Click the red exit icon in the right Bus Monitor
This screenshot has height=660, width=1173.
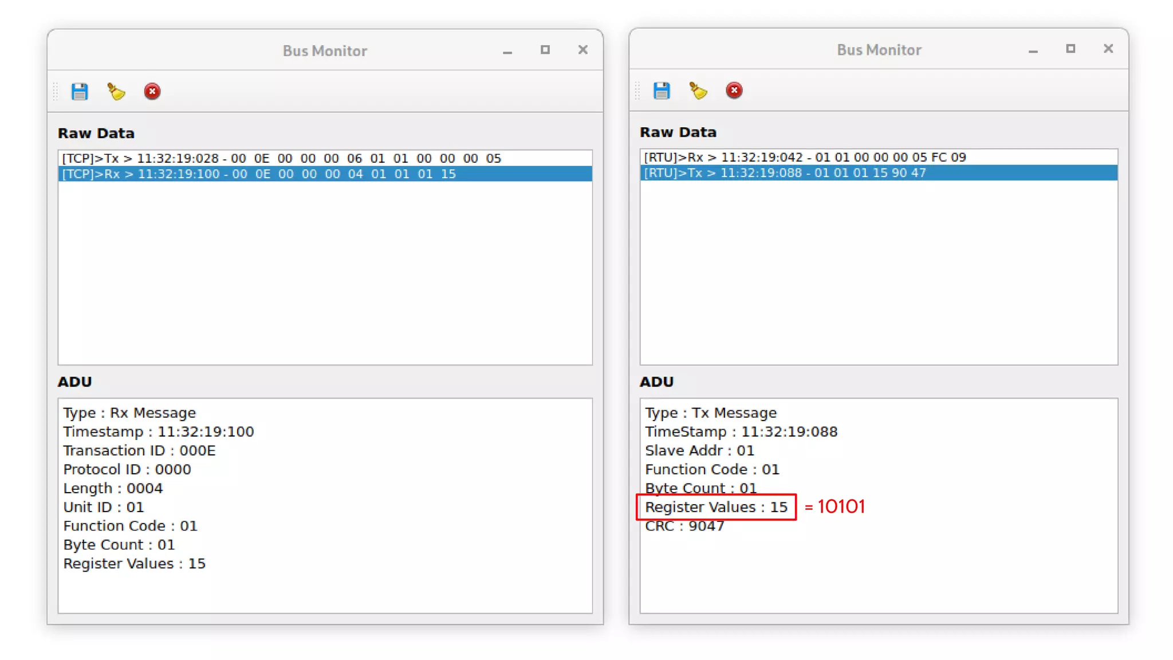click(x=734, y=91)
